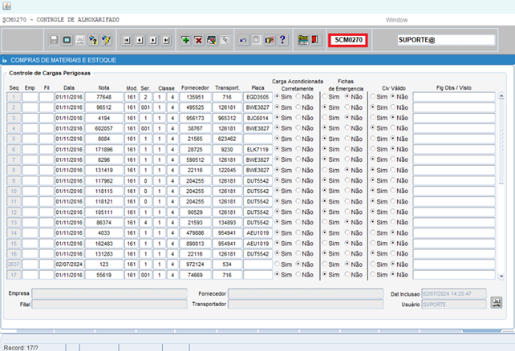Select Sim for Fichas de Emergencia row 1
Viewport: 515px width, 351px height.
pos(325,96)
